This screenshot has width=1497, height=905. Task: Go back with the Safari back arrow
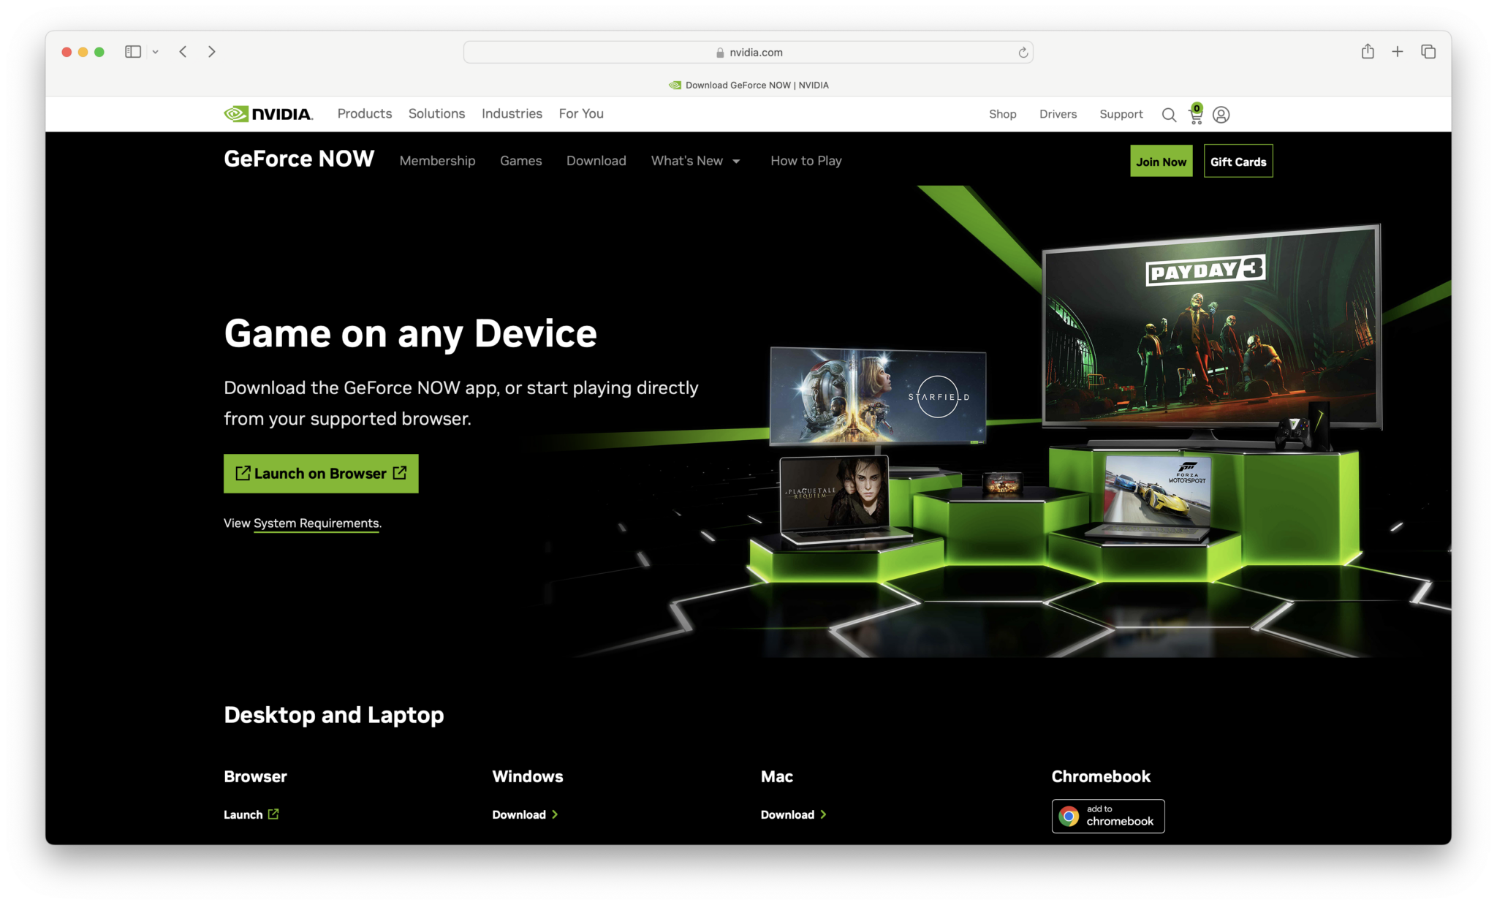coord(183,52)
